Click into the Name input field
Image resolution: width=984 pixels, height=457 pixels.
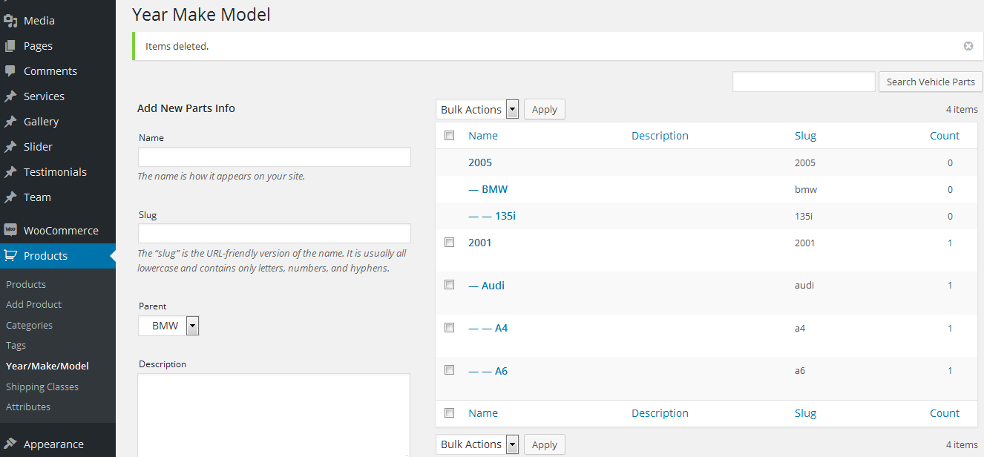(x=274, y=157)
